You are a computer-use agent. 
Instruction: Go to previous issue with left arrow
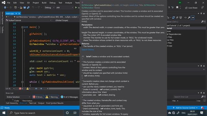36,89
